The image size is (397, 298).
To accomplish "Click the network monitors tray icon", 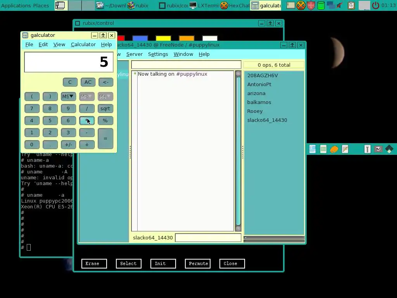I will pyautogui.click(x=331, y=5).
